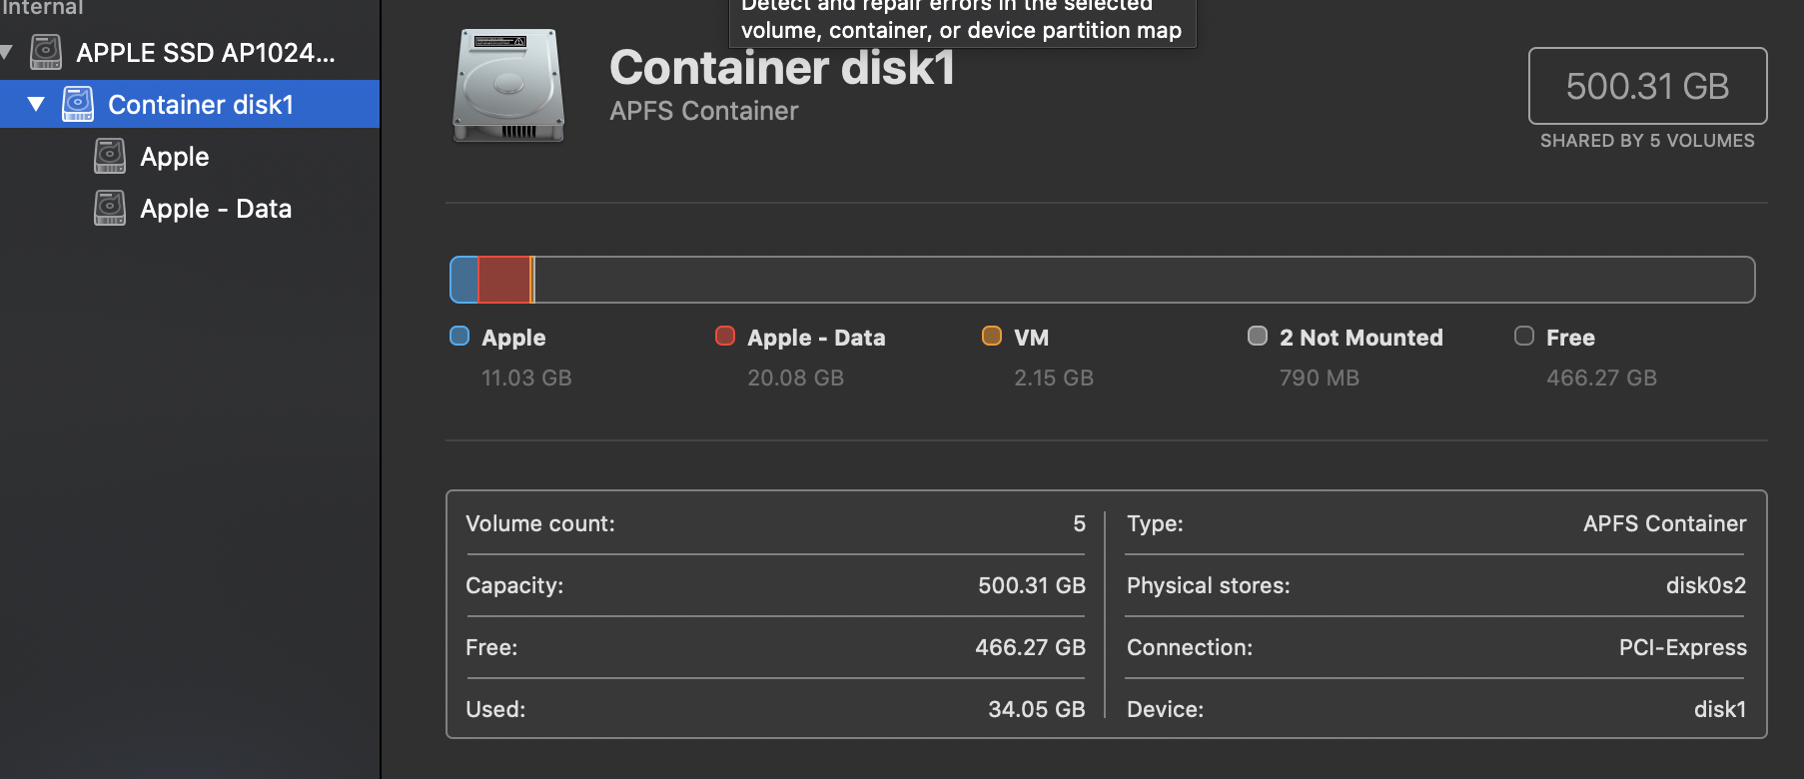The image size is (1804, 779).
Task: Click the 500.31 GB capacity box
Action: point(1647,86)
